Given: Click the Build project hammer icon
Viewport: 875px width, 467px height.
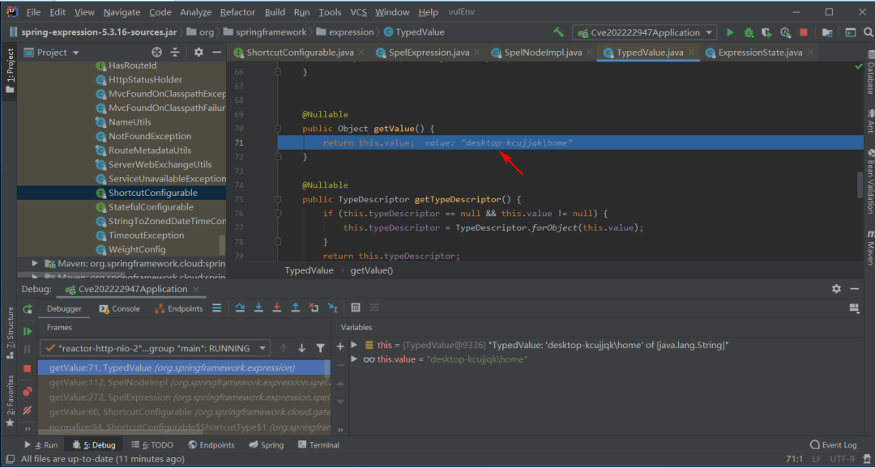Looking at the screenshot, I should pos(558,32).
